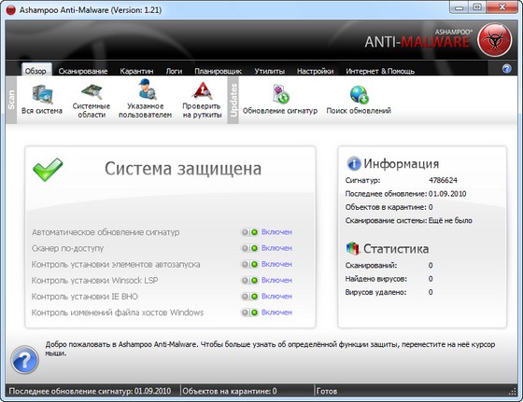The image size is (523, 402).
Task: Switch off the 'Контроль установки Winsock LSP' toggle
Action: pos(250,281)
